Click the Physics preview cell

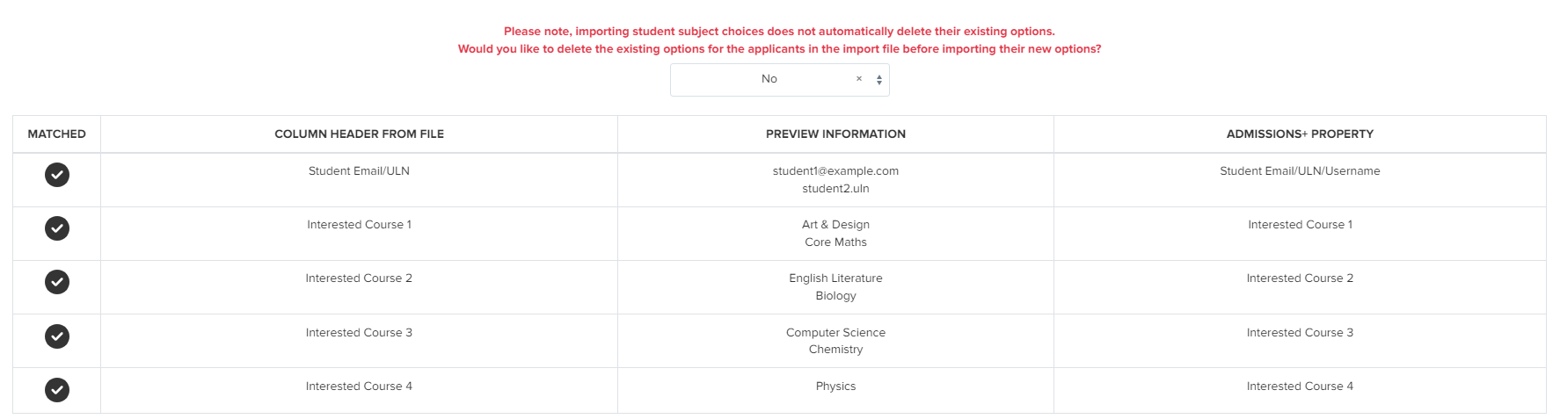point(835,386)
